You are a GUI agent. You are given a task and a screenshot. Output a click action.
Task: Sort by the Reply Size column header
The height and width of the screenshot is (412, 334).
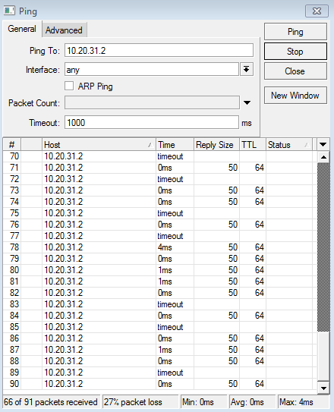[x=216, y=144]
